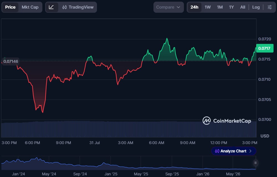Click the 0.0715 axis value
Screen dimensions: 277x177
pyautogui.click(x=265, y=59)
